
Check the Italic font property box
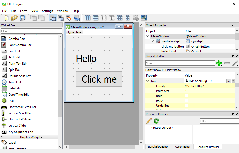[x=186, y=101]
